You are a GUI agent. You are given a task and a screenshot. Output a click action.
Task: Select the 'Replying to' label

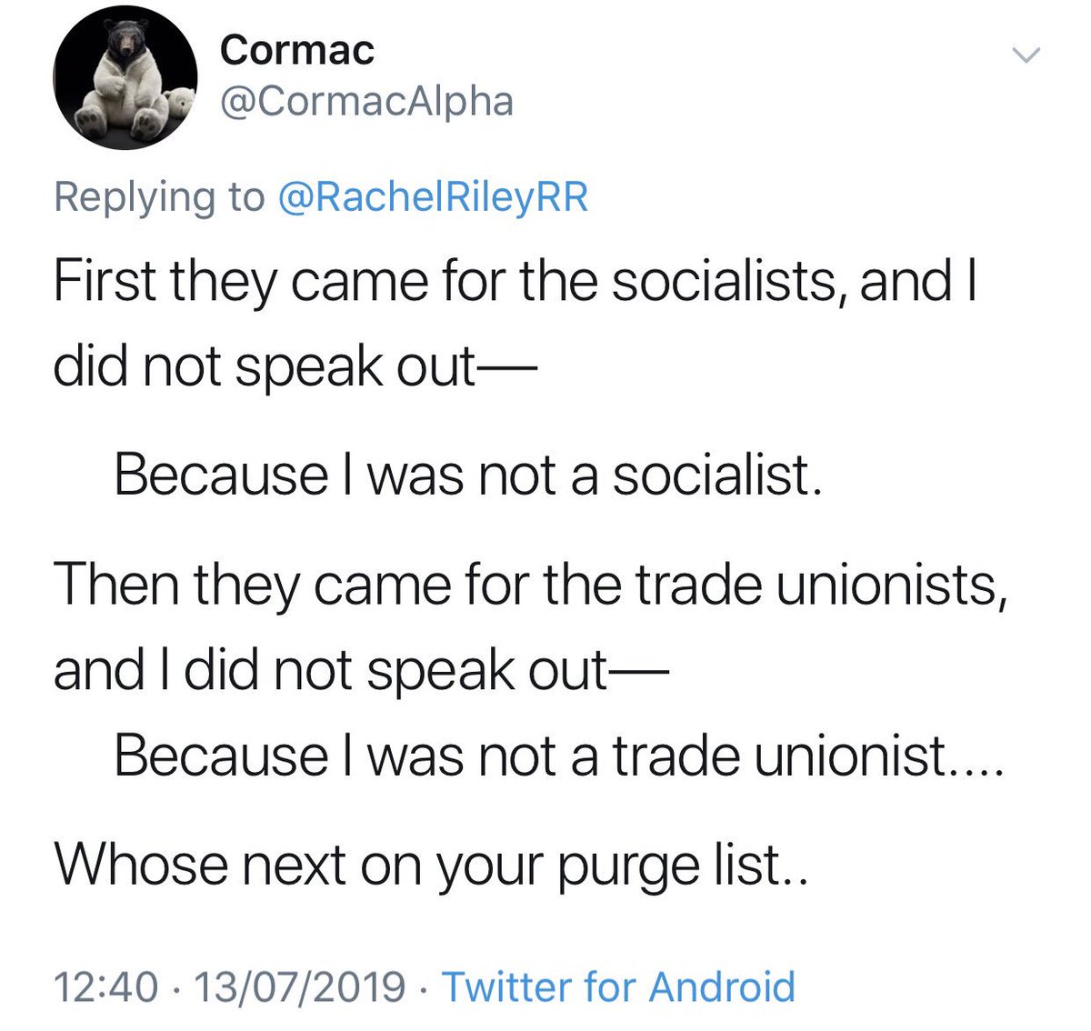[159, 197]
